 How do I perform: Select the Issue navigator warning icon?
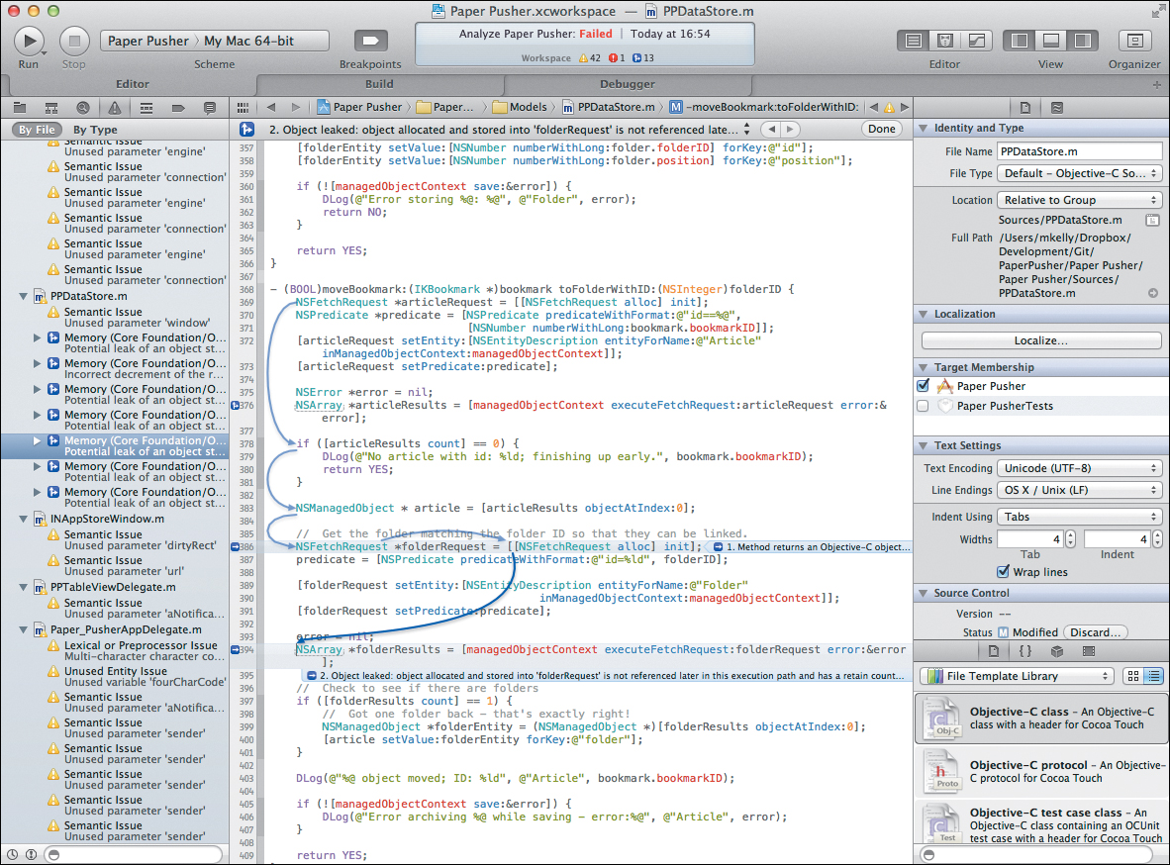[x=114, y=108]
